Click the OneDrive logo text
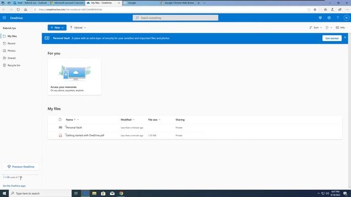351x197 pixels. pos(16,18)
